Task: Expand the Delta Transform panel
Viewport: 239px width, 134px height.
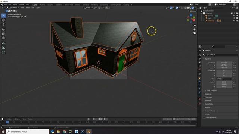Action: click(211, 91)
